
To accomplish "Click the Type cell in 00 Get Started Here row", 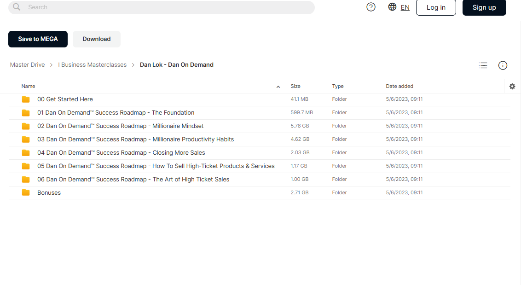I will (x=339, y=99).
